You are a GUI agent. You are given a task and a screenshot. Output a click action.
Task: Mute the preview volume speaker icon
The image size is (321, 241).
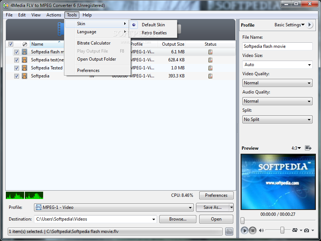pyautogui.click(x=261, y=230)
